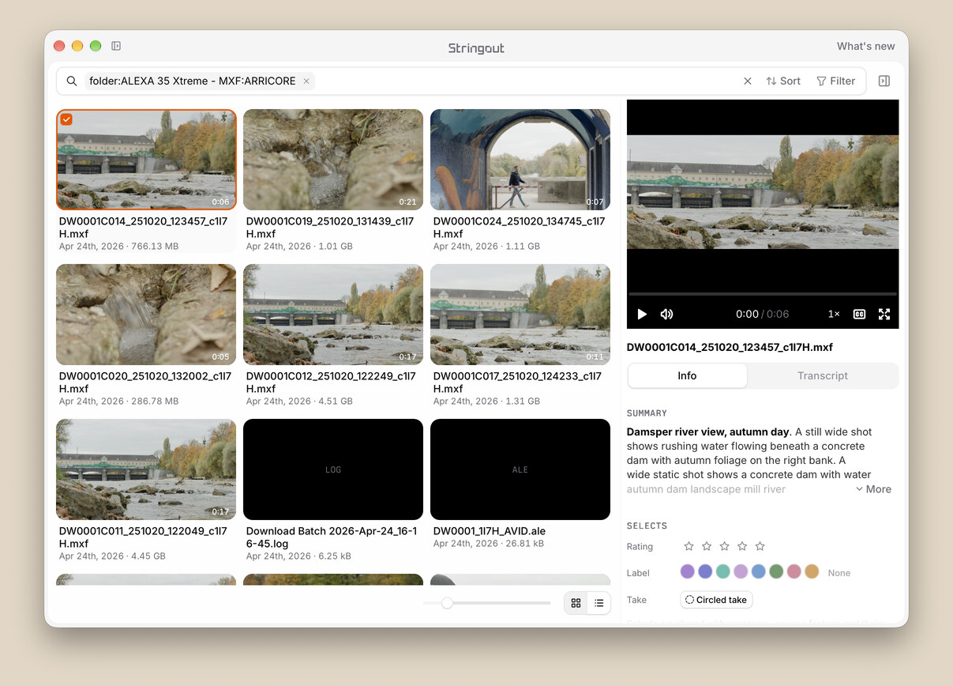Toggle the left sidebar panel icon
Viewport: 953px width, 686px height.
[116, 46]
